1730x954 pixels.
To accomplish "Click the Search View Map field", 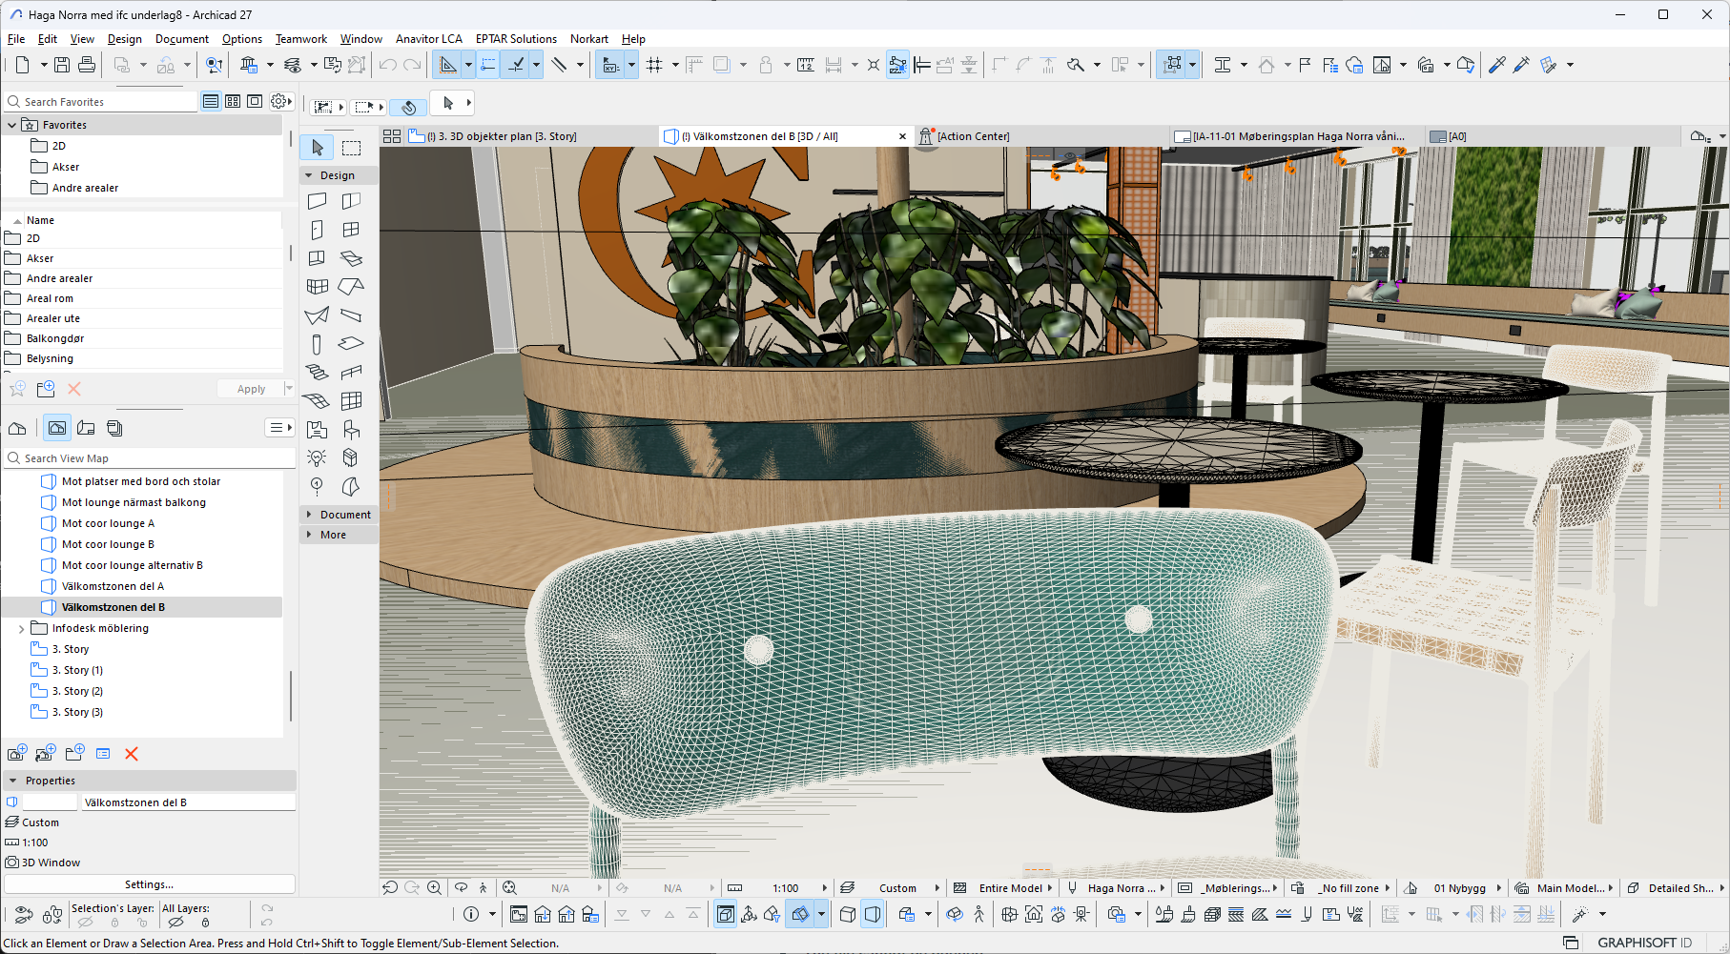I will coord(153,458).
